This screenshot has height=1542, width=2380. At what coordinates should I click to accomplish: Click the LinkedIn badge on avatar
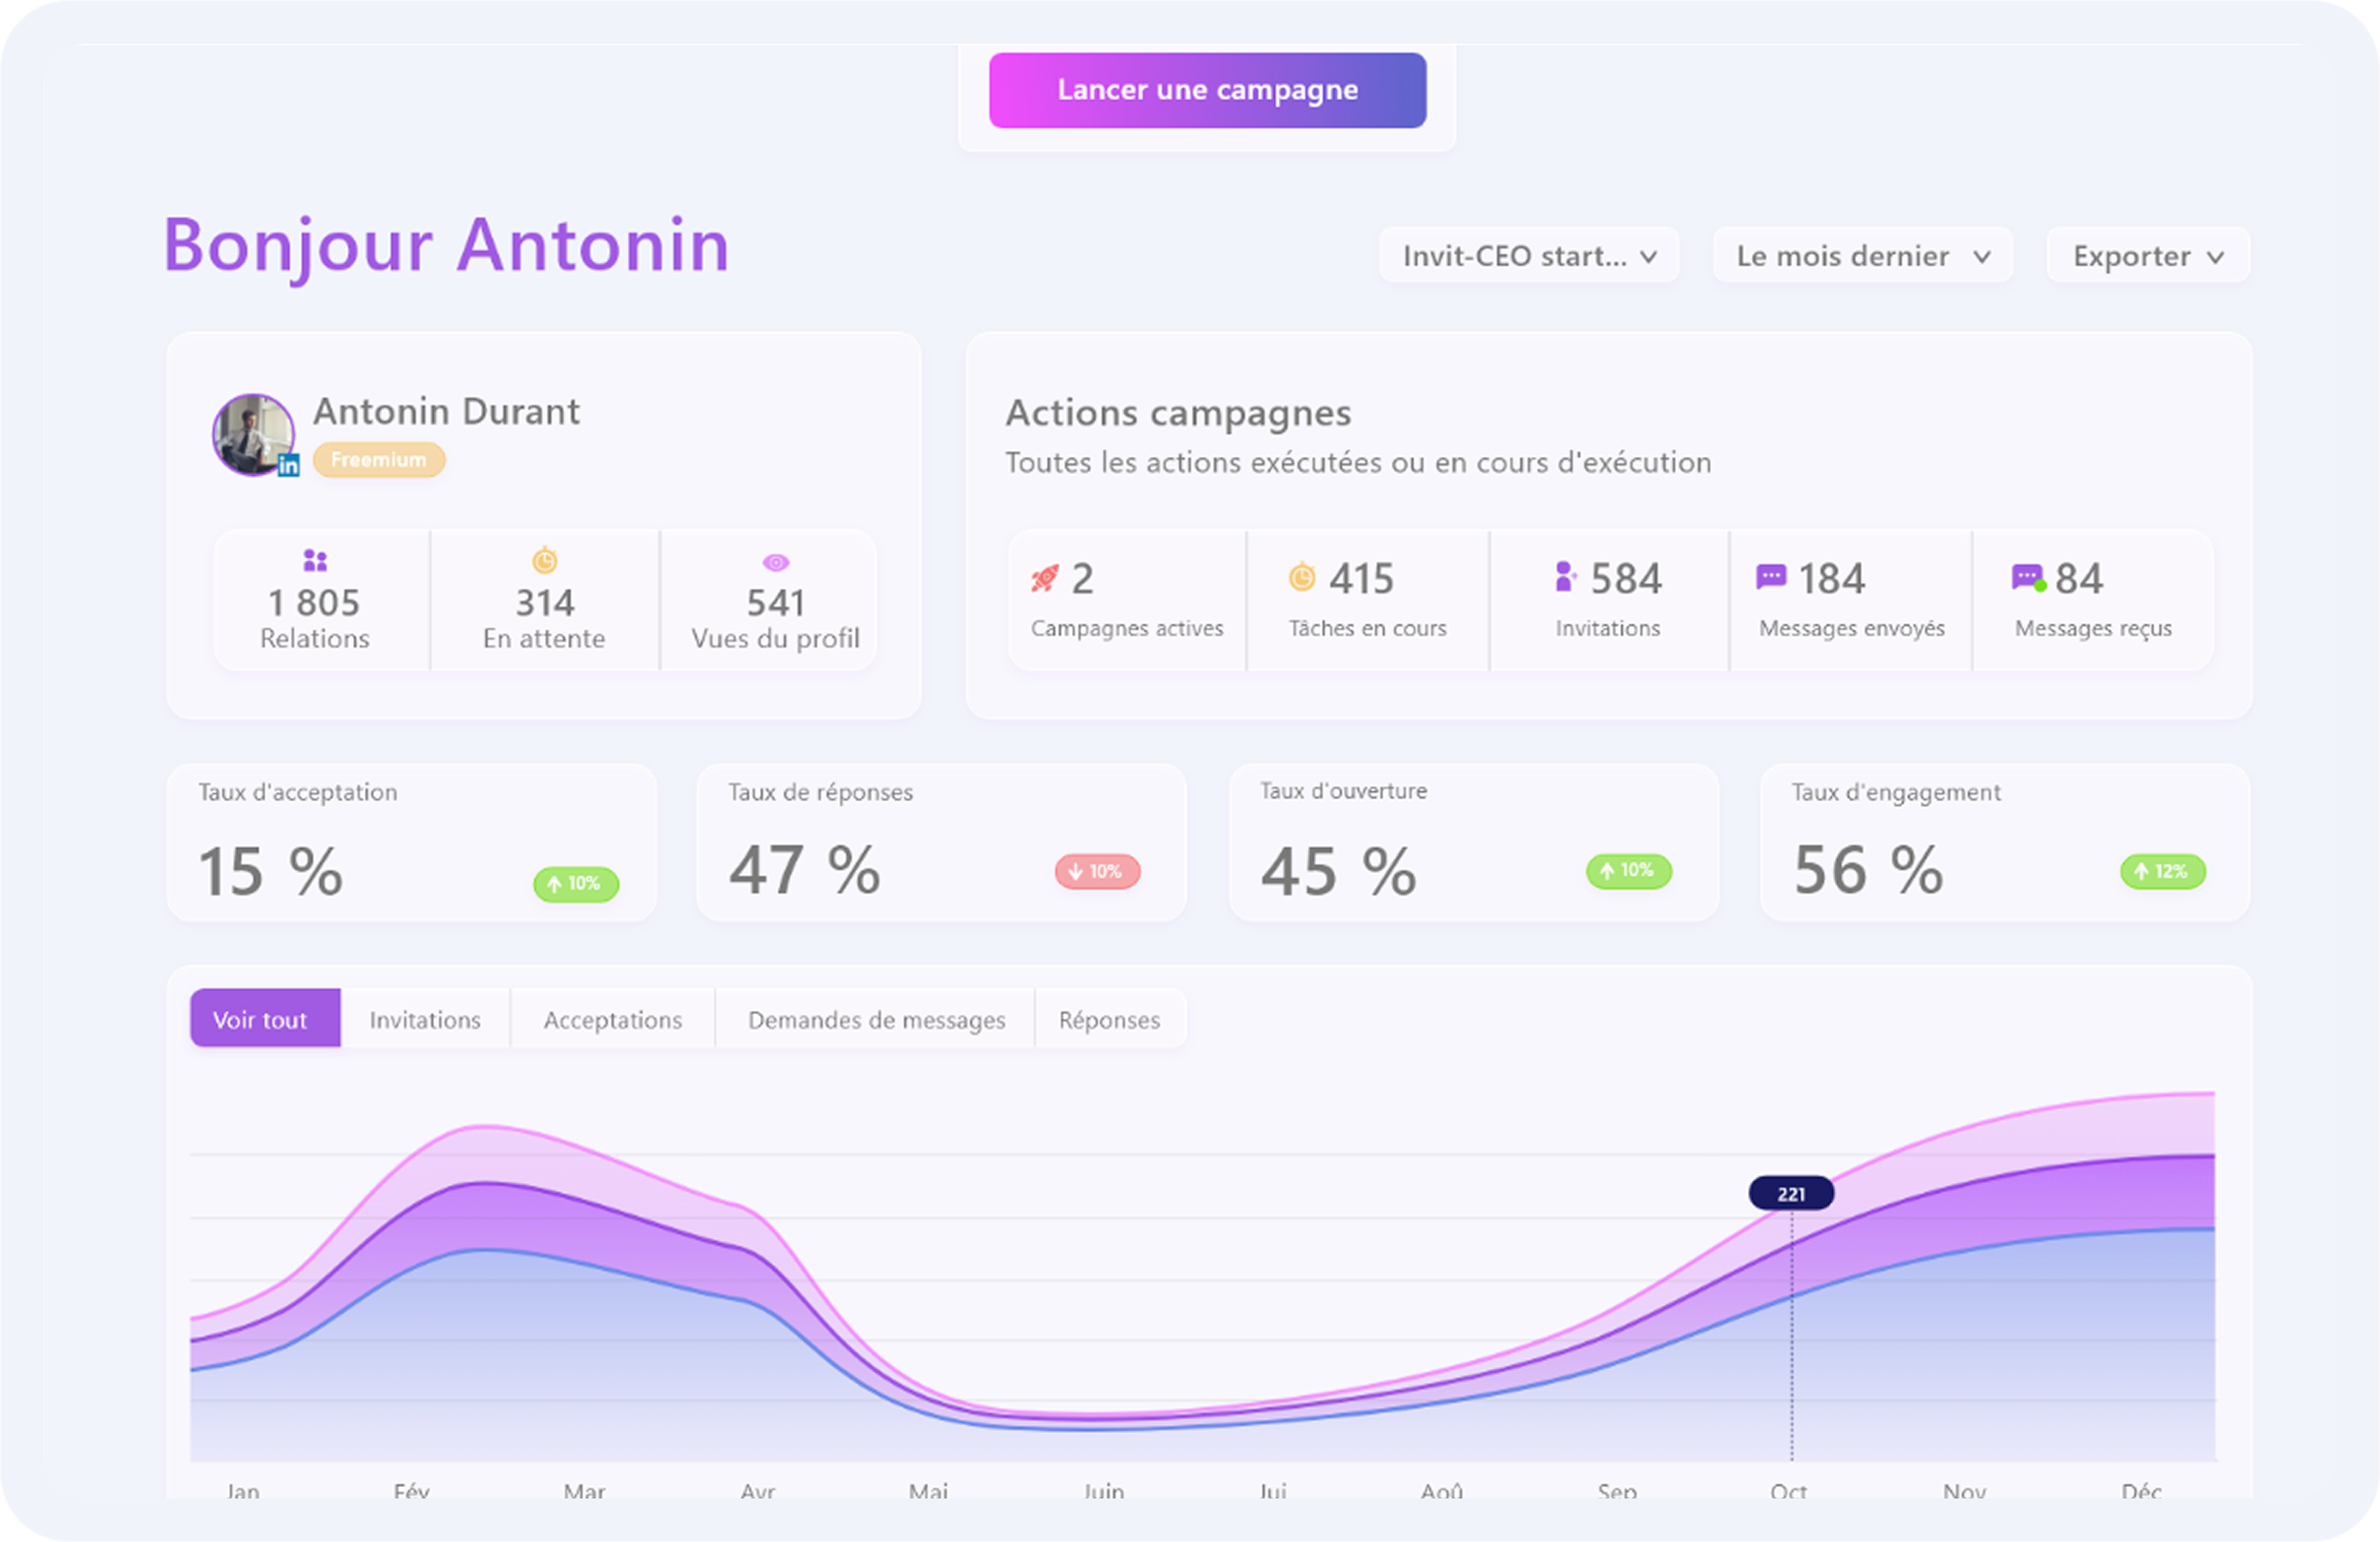click(288, 465)
